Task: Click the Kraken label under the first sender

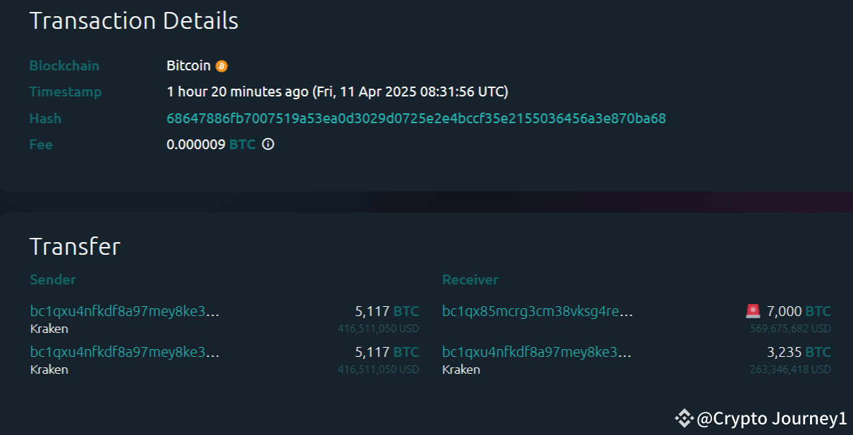Action: 49,328
